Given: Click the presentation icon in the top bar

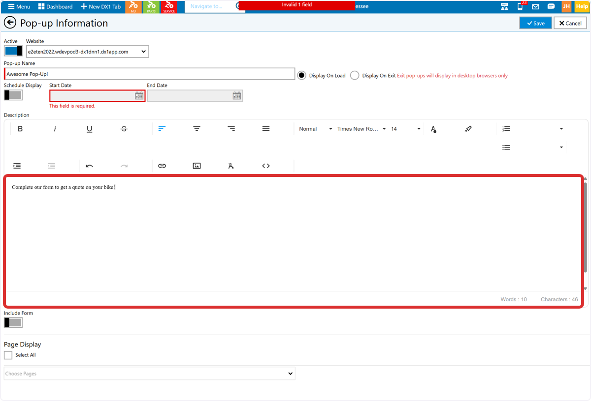Looking at the screenshot, I should point(504,7).
